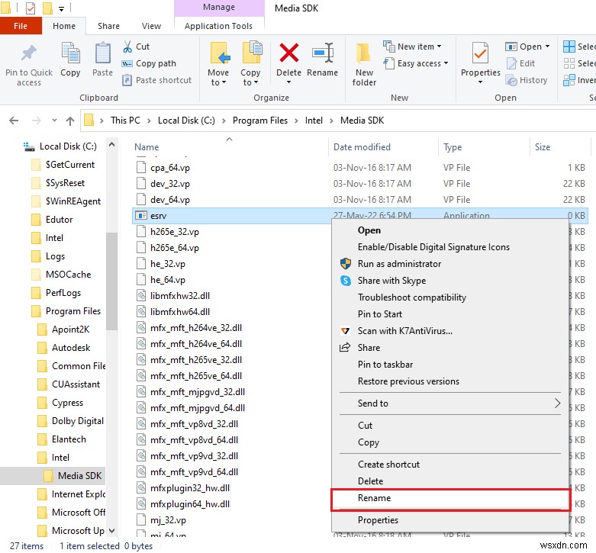Click the Forward navigation arrow

36,121
